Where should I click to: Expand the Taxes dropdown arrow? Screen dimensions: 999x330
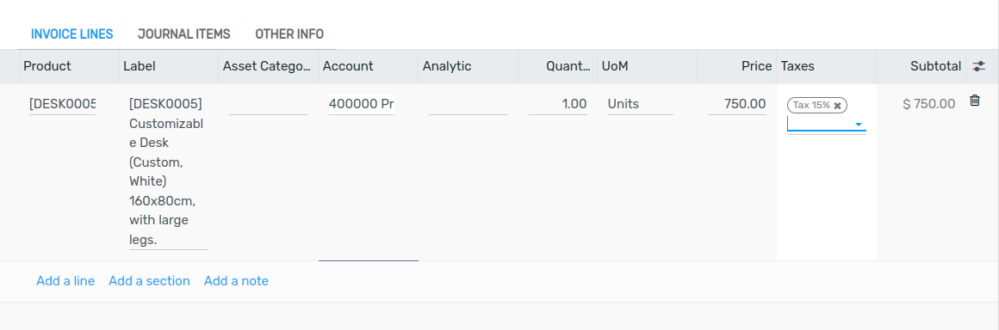pos(859,125)
